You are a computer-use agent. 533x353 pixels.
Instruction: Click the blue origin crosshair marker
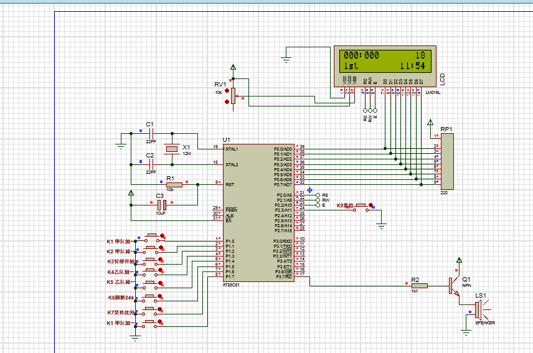(309, 190)
